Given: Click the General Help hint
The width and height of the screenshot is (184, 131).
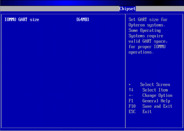Looking at the screenshot, I should [x=156, y=101].
